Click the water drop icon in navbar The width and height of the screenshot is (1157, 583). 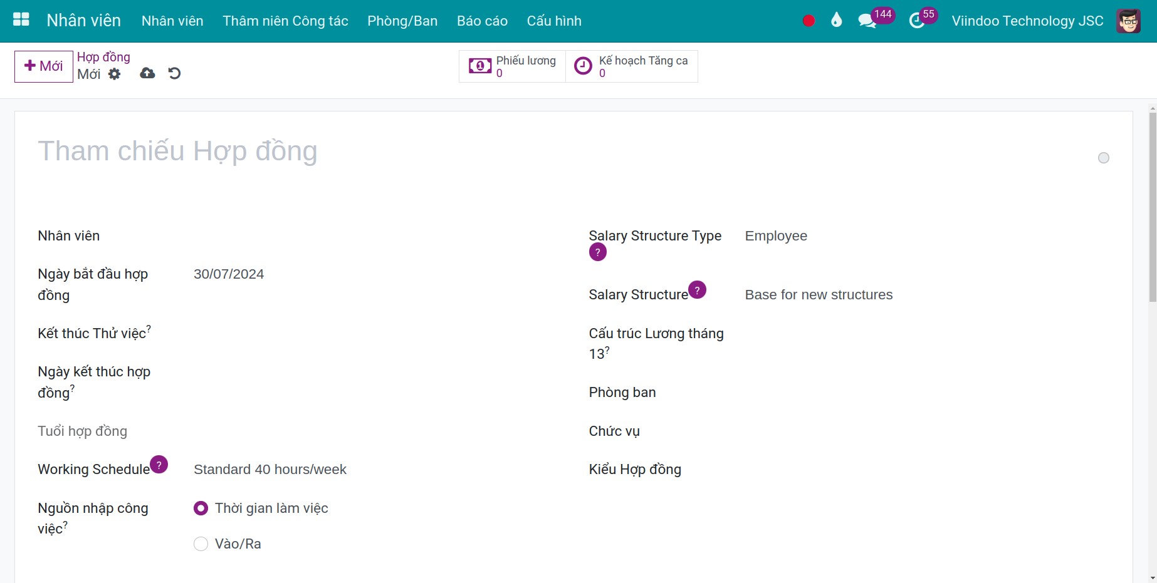[836, 21]
